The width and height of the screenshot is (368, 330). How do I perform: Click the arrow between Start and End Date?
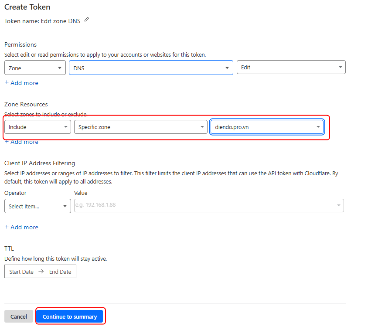click(x=41, y=272)
